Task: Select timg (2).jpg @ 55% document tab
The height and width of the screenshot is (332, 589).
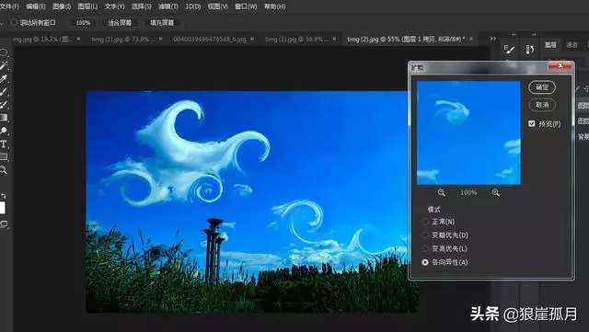Action: pos(406,39)
